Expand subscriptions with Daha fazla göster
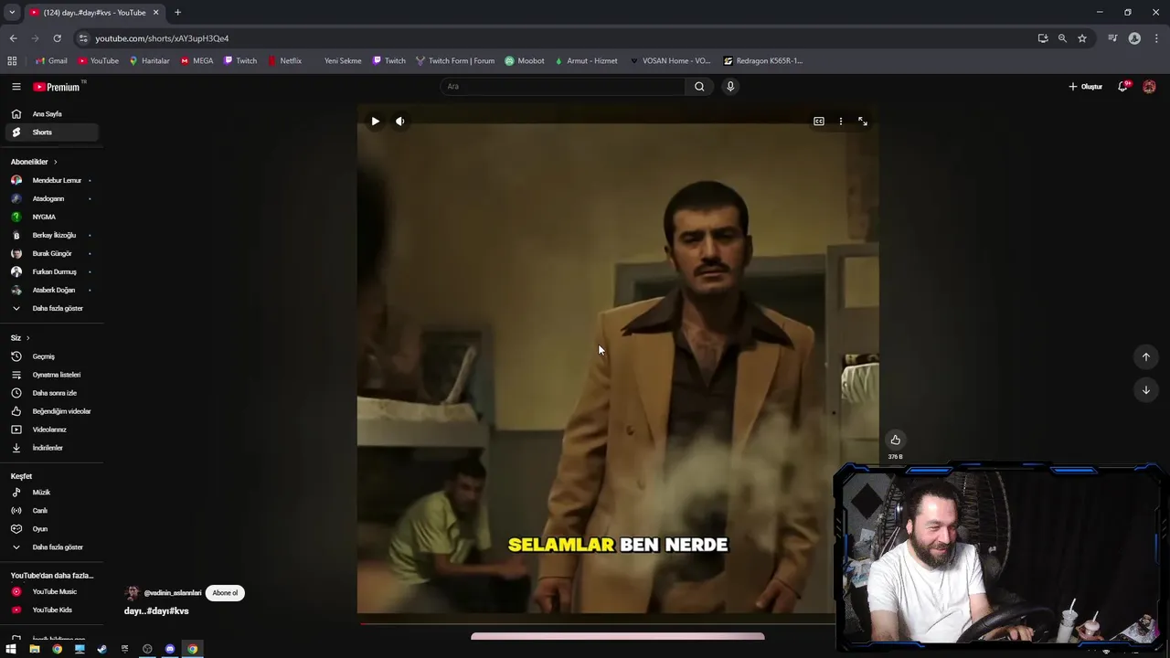 click(x=51, y=308)
